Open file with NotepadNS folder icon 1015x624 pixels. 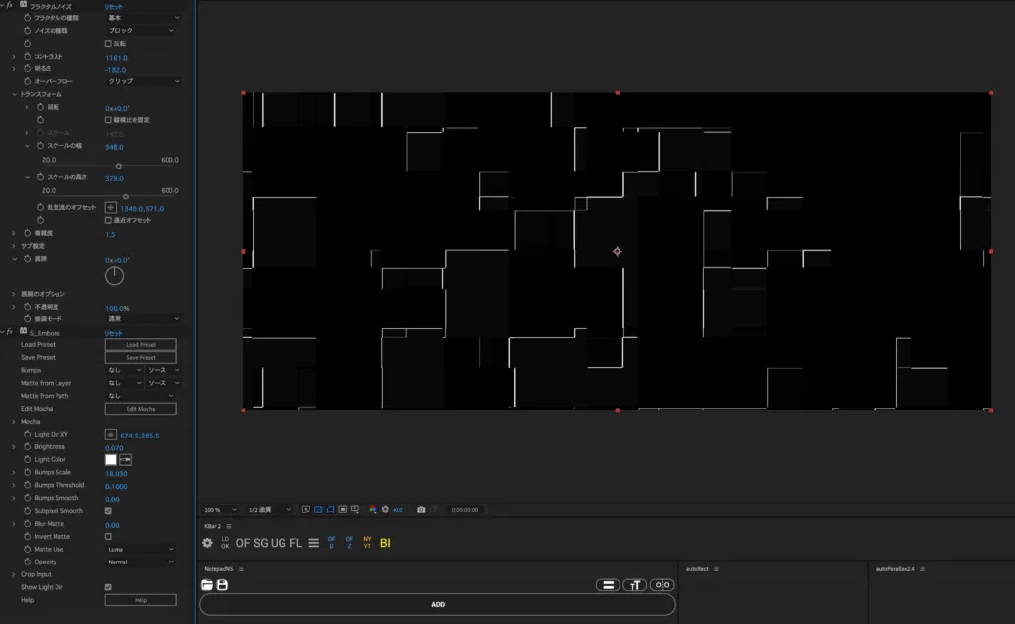[x=207, y=585]
